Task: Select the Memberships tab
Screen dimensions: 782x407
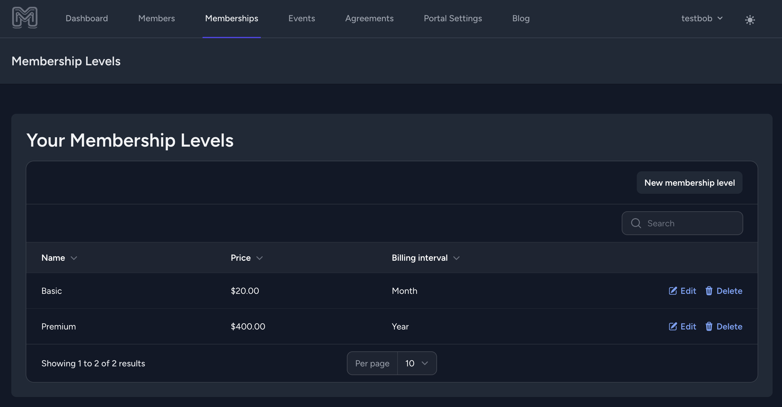Action: click(232, 18)
